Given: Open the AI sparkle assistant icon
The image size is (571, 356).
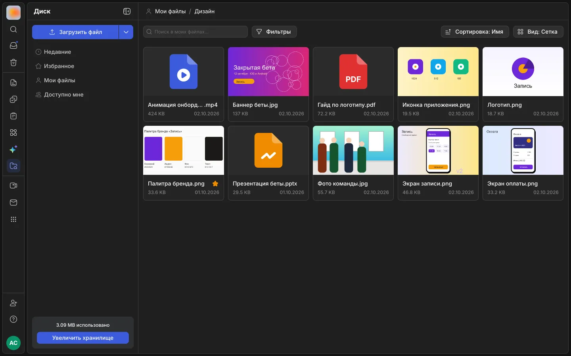Looking at the screenshot, I should tap(13, 149).
